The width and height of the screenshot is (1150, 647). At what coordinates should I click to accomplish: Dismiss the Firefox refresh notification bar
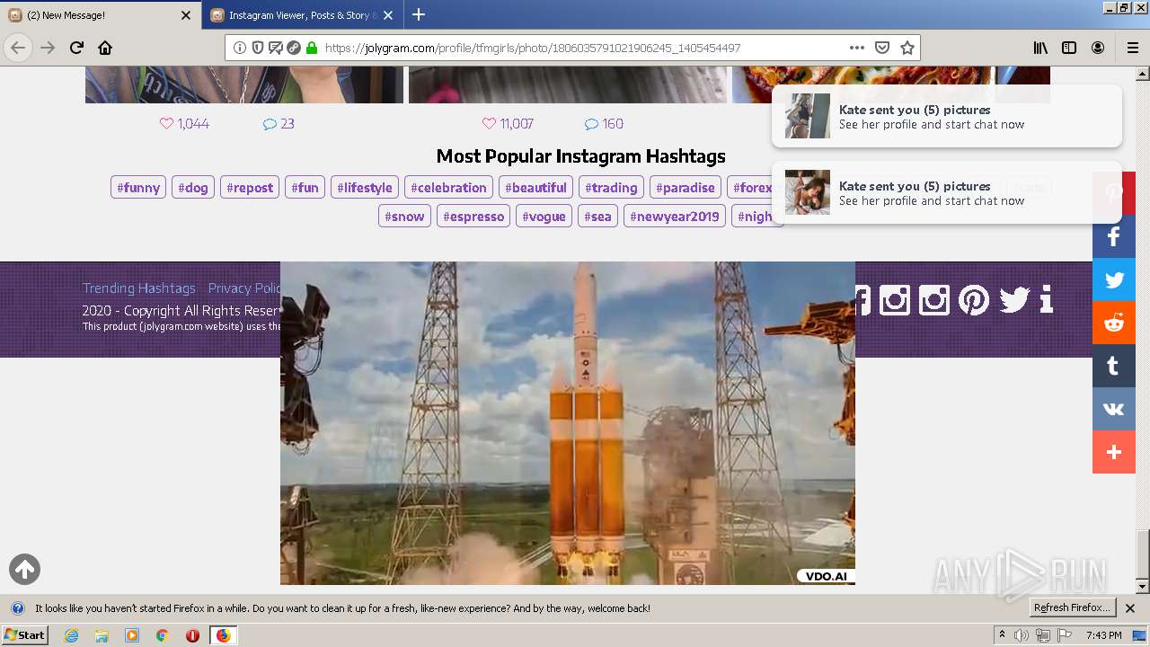point(1130,608)
